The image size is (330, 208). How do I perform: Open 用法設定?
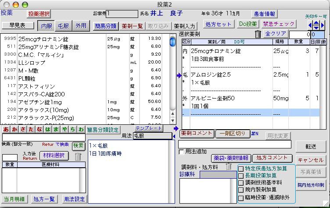click(74, 199)
